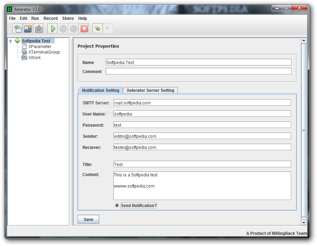Click the Open Project folder icon
The image size is (317, 246).
click(28, 29)
